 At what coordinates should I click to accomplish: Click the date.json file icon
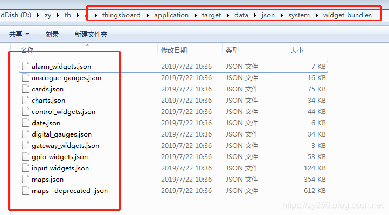point(25,123)
